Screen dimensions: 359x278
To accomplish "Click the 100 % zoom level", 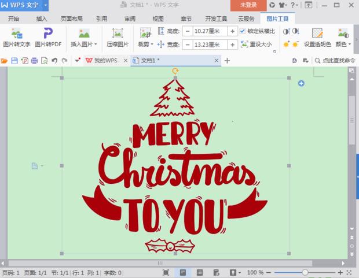I will click(255, 272).
